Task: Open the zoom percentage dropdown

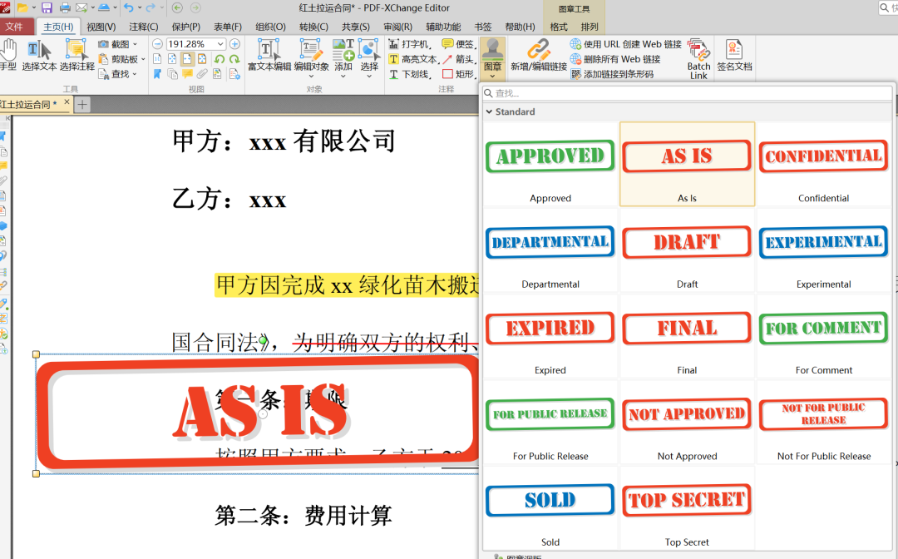Action: [220, 44]
